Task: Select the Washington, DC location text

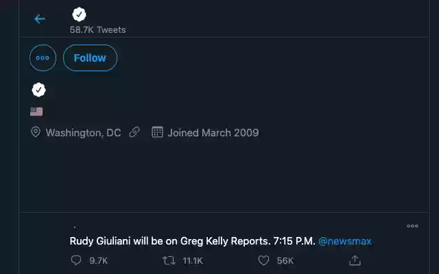Action: 83,133
